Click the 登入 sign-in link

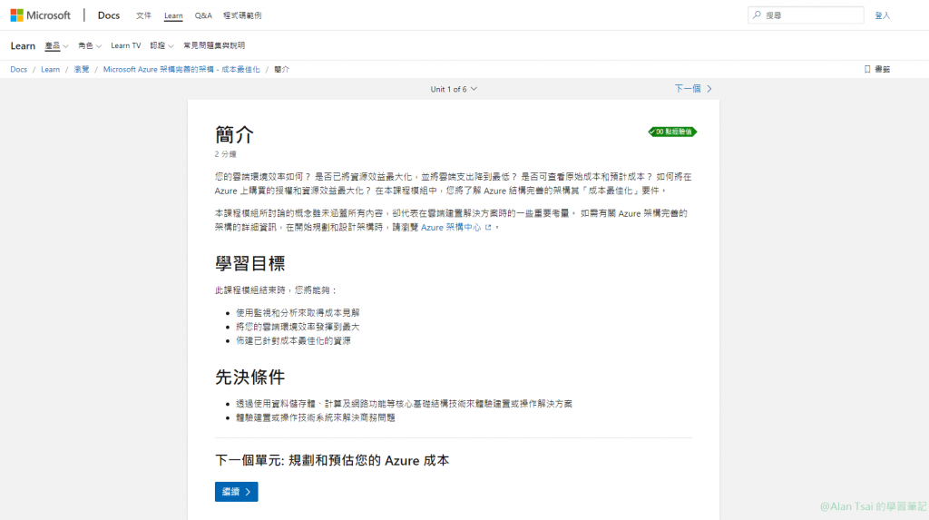[x=882, y=15]
